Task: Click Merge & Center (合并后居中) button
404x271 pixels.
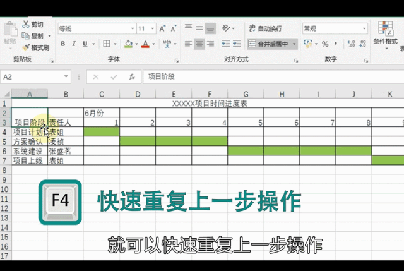Action: point(269,44)
